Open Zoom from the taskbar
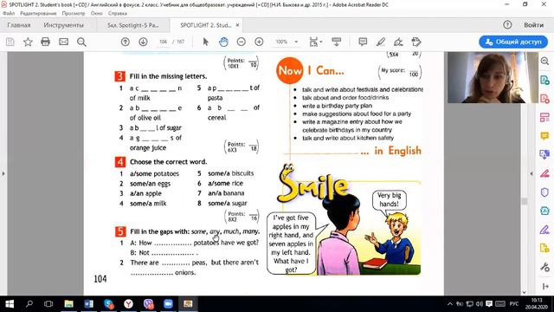Viewport: 554px width, 312px height. coord(168,304)
